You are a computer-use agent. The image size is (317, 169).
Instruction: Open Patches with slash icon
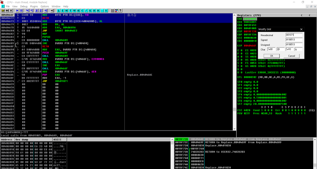coord(86,11)
